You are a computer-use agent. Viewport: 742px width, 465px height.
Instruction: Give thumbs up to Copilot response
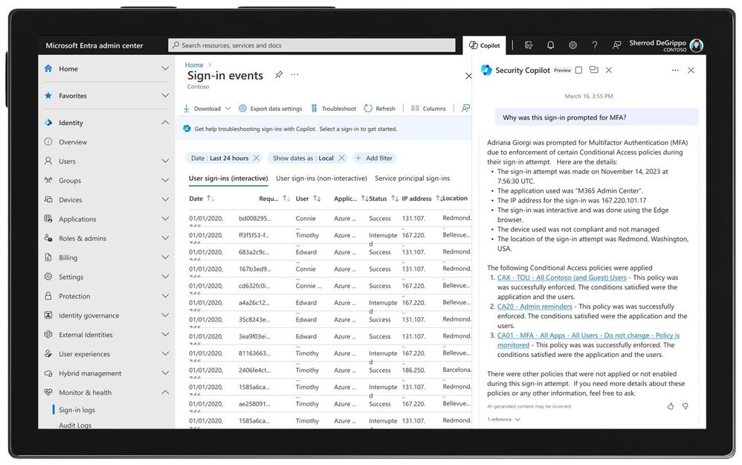[x=671, y=406]
